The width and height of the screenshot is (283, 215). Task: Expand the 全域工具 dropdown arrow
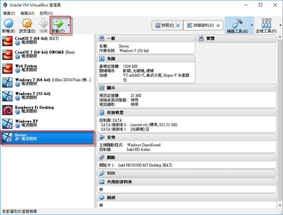point(280,25)
